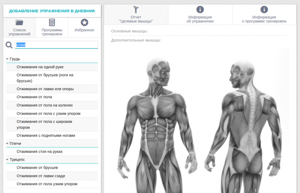300x193 pixels.
Task: Click the search field containing 'отжи'
Action: [57, 45]
